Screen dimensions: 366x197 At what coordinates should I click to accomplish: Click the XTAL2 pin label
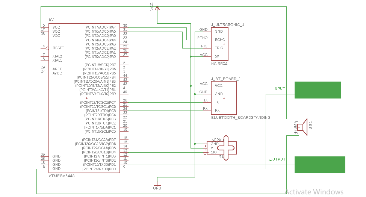coord(57,56)
